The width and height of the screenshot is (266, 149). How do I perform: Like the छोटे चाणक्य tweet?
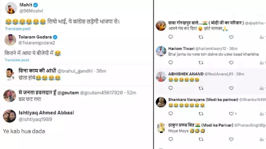231,37
